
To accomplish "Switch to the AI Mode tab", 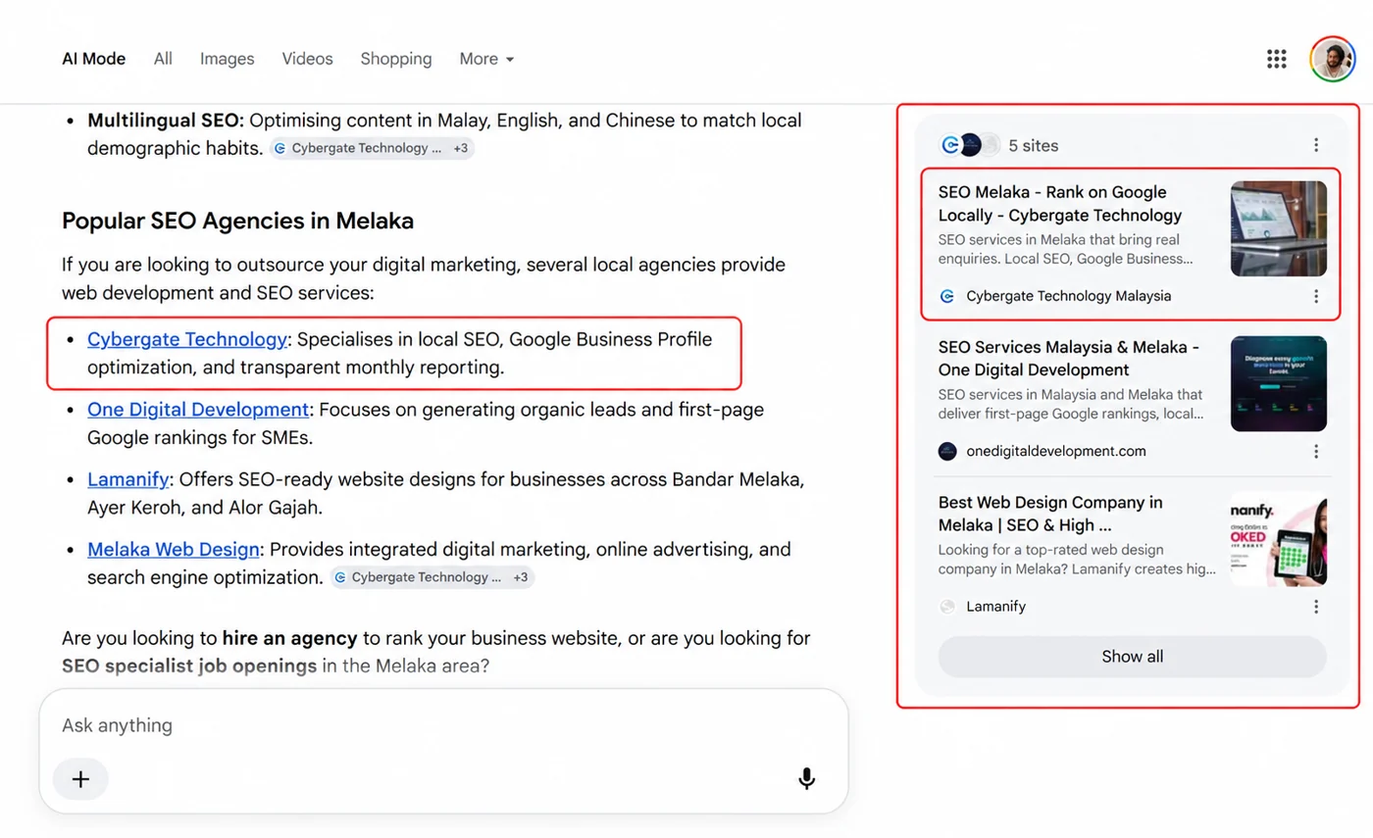I will pyautogui.click(x=94, y=59).
